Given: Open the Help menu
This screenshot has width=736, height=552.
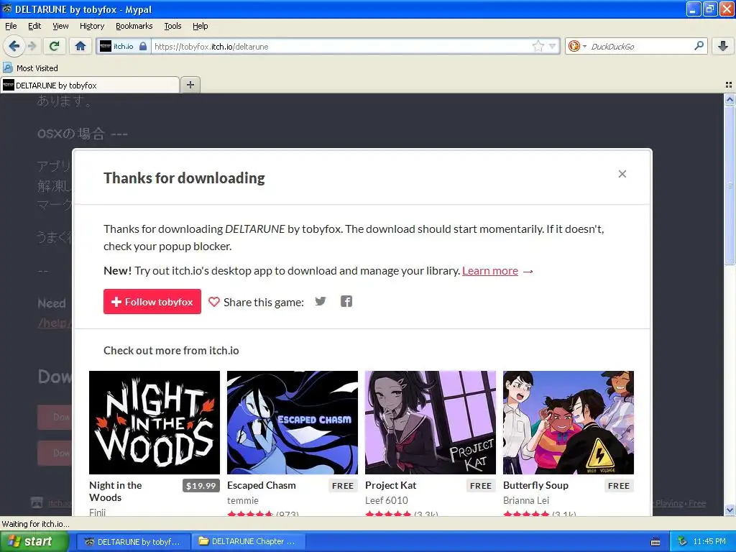Looking at the screenshot, I should (200, 27).
